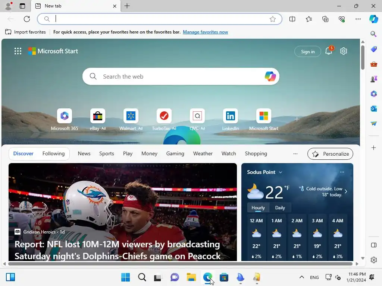Open page settings gear near Sign in
The width and height of the screenshot is (382, 286).
(x=344, y=51)
